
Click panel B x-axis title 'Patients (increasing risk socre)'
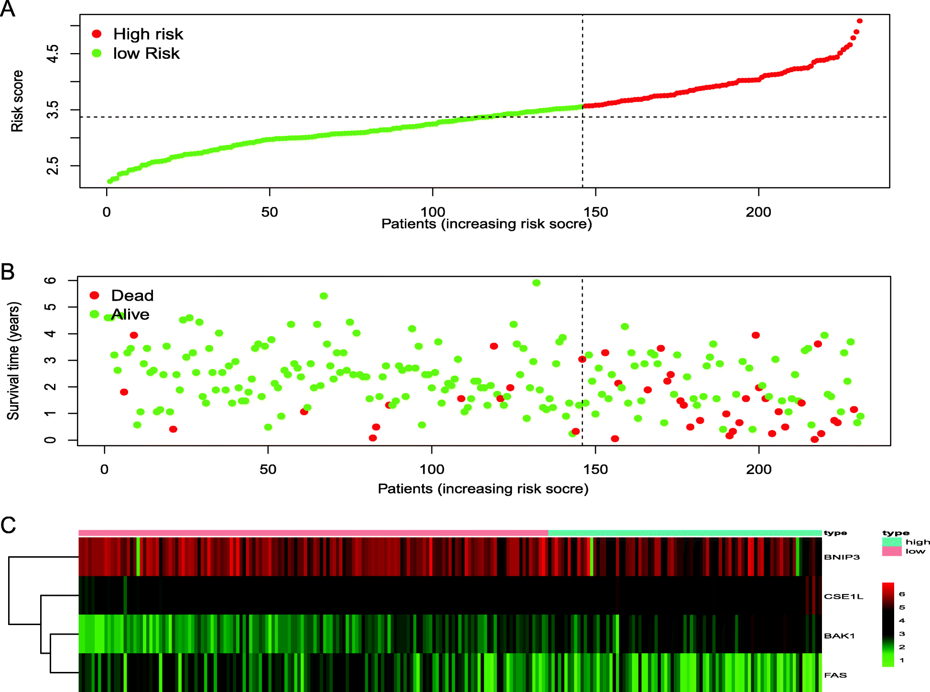[x=483, y=488]
